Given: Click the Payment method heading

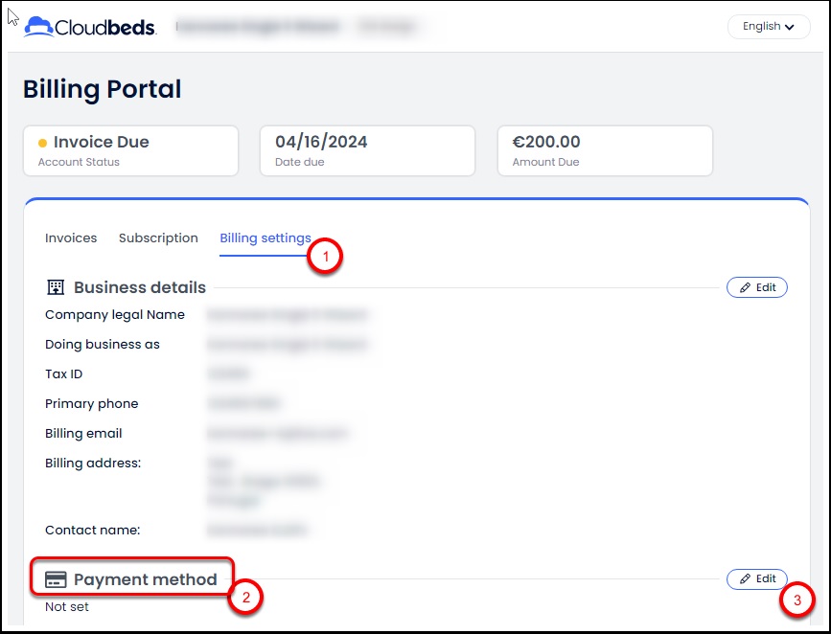Looking at the screenshot, I should [145, 579].
